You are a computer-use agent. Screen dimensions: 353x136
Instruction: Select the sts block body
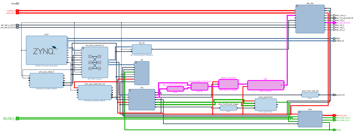pos(142,73)
